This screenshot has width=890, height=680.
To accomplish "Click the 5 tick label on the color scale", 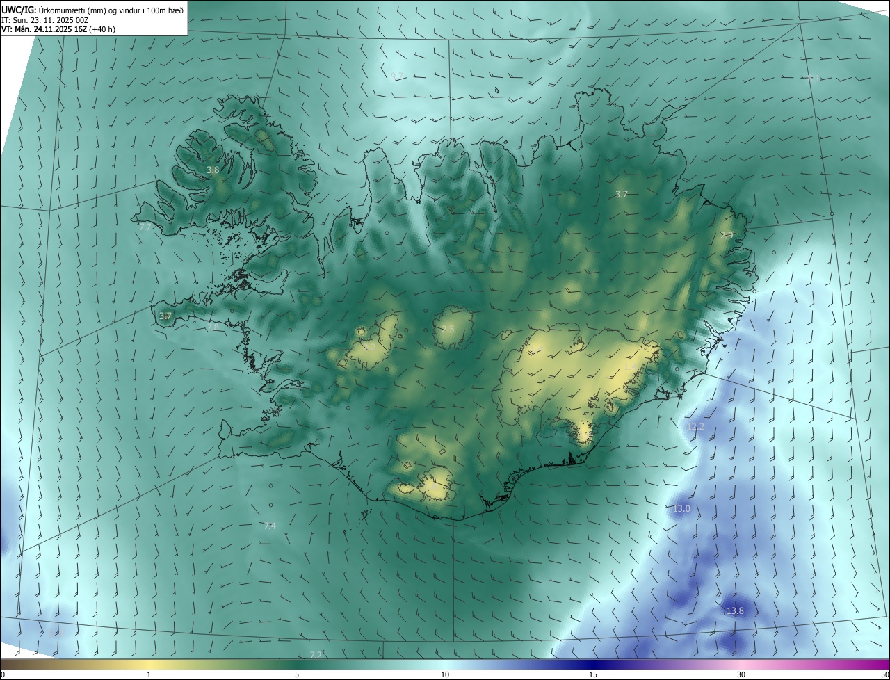I will point(297,674).
